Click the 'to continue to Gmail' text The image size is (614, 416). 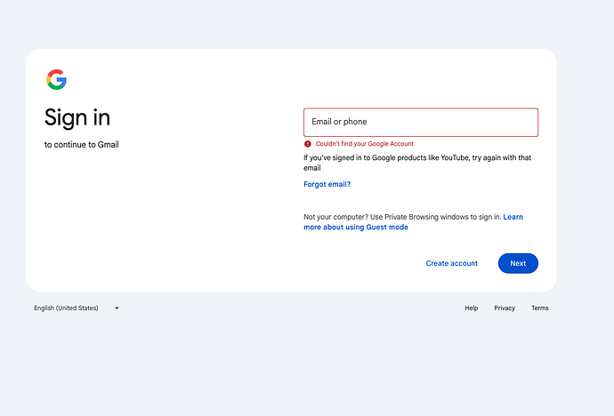(82, 145)
